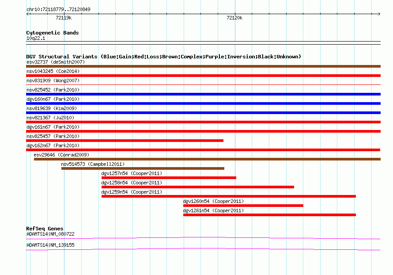Screen dimensions: 393x275
Task: Click the ruler's right arrow end
Action: 379,14
